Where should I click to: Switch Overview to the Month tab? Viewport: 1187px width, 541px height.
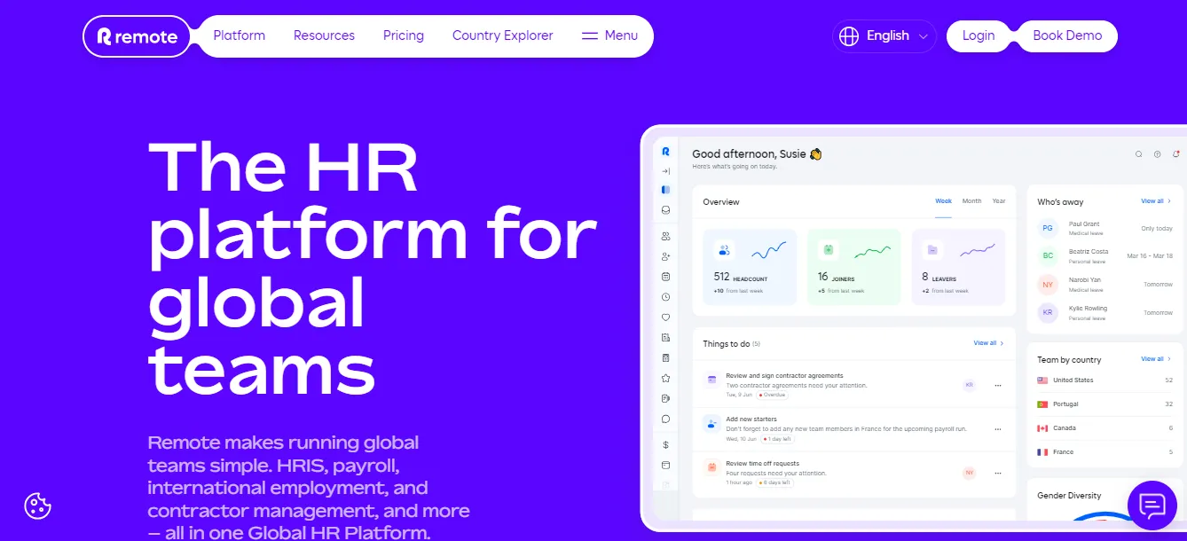pos(972,201)
